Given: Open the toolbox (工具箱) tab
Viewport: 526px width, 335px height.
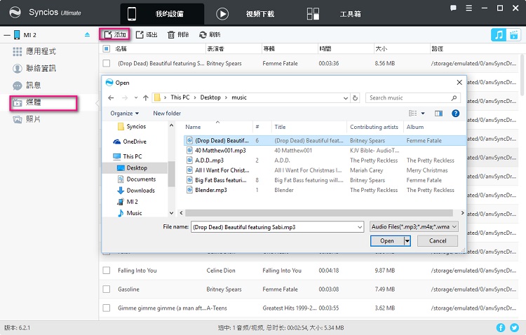Looking at the screenshot, I should 334,14.
